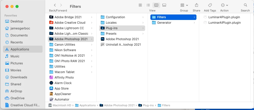This screenshot has height=110, width=254.
Task: Select the Nikon Software folder
Action: click(71, 50)
